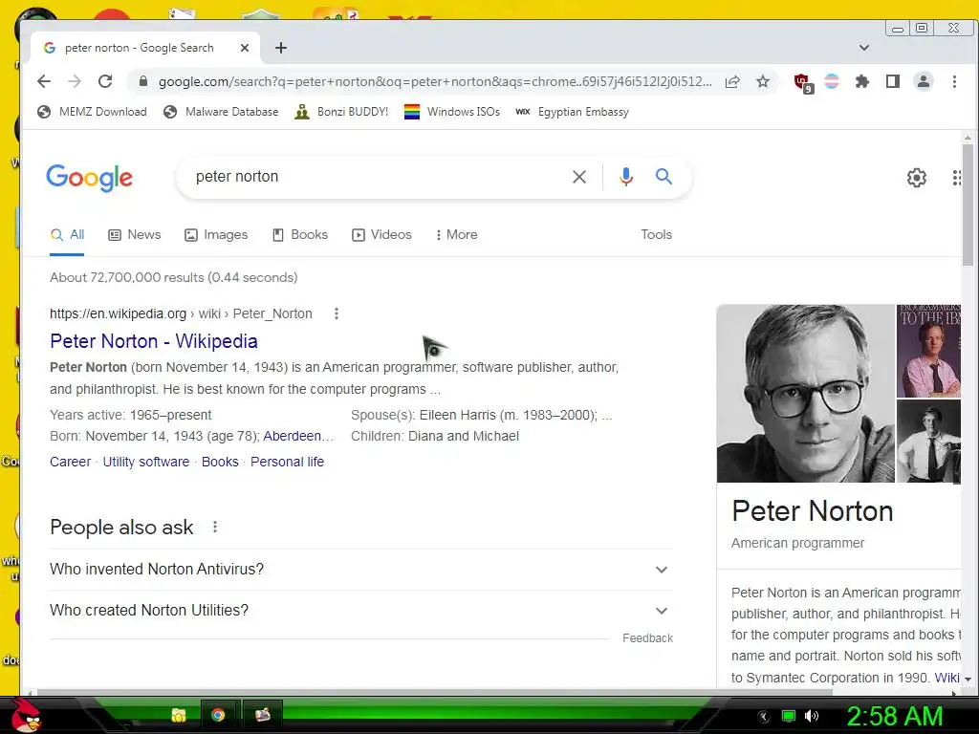Open the Personal life section link
Screen dimensions: 979x734
tap(287, 462)
